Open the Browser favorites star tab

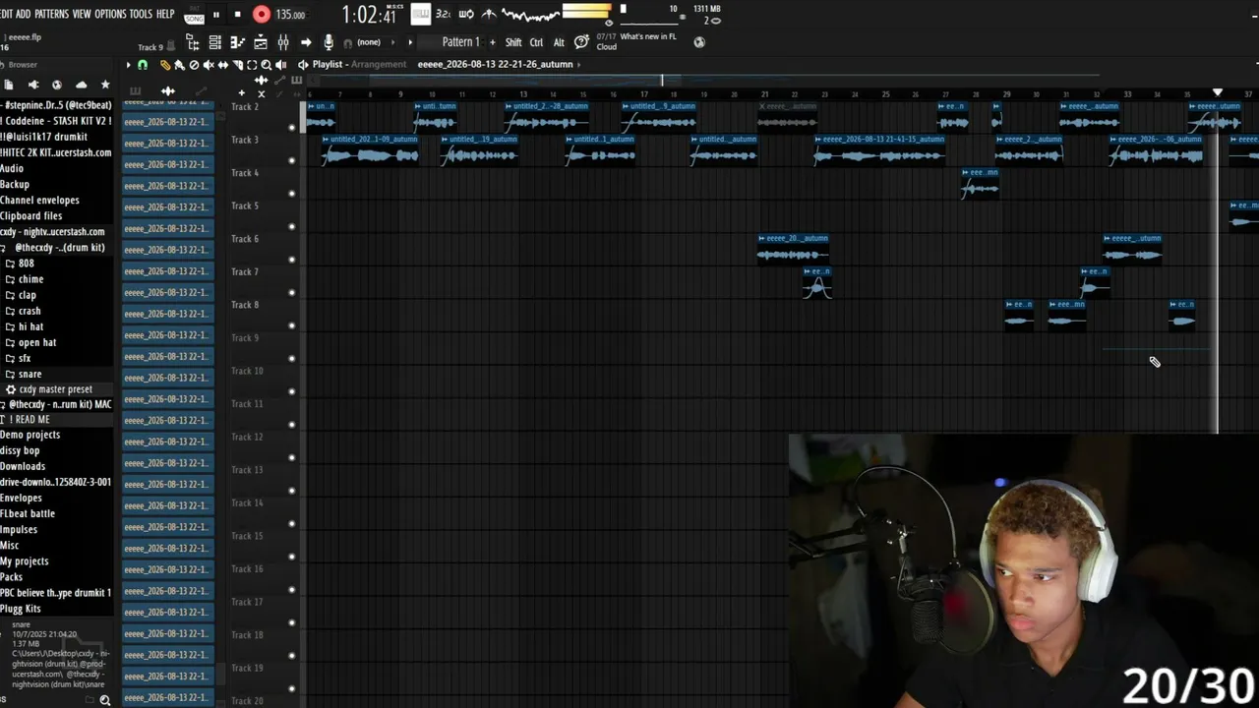tap(105, 86)
